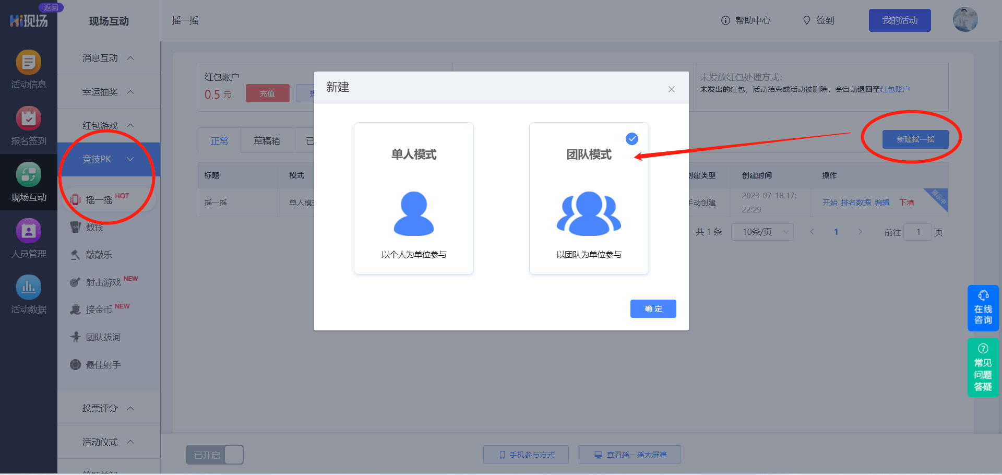Open 活动数据 sidebar icon
This screenshot has height=475, width=1002.
pos(29,287)
